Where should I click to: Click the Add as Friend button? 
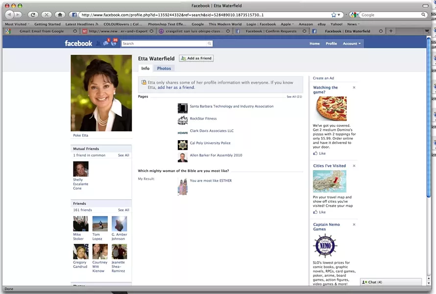click(x=196, y=58)
